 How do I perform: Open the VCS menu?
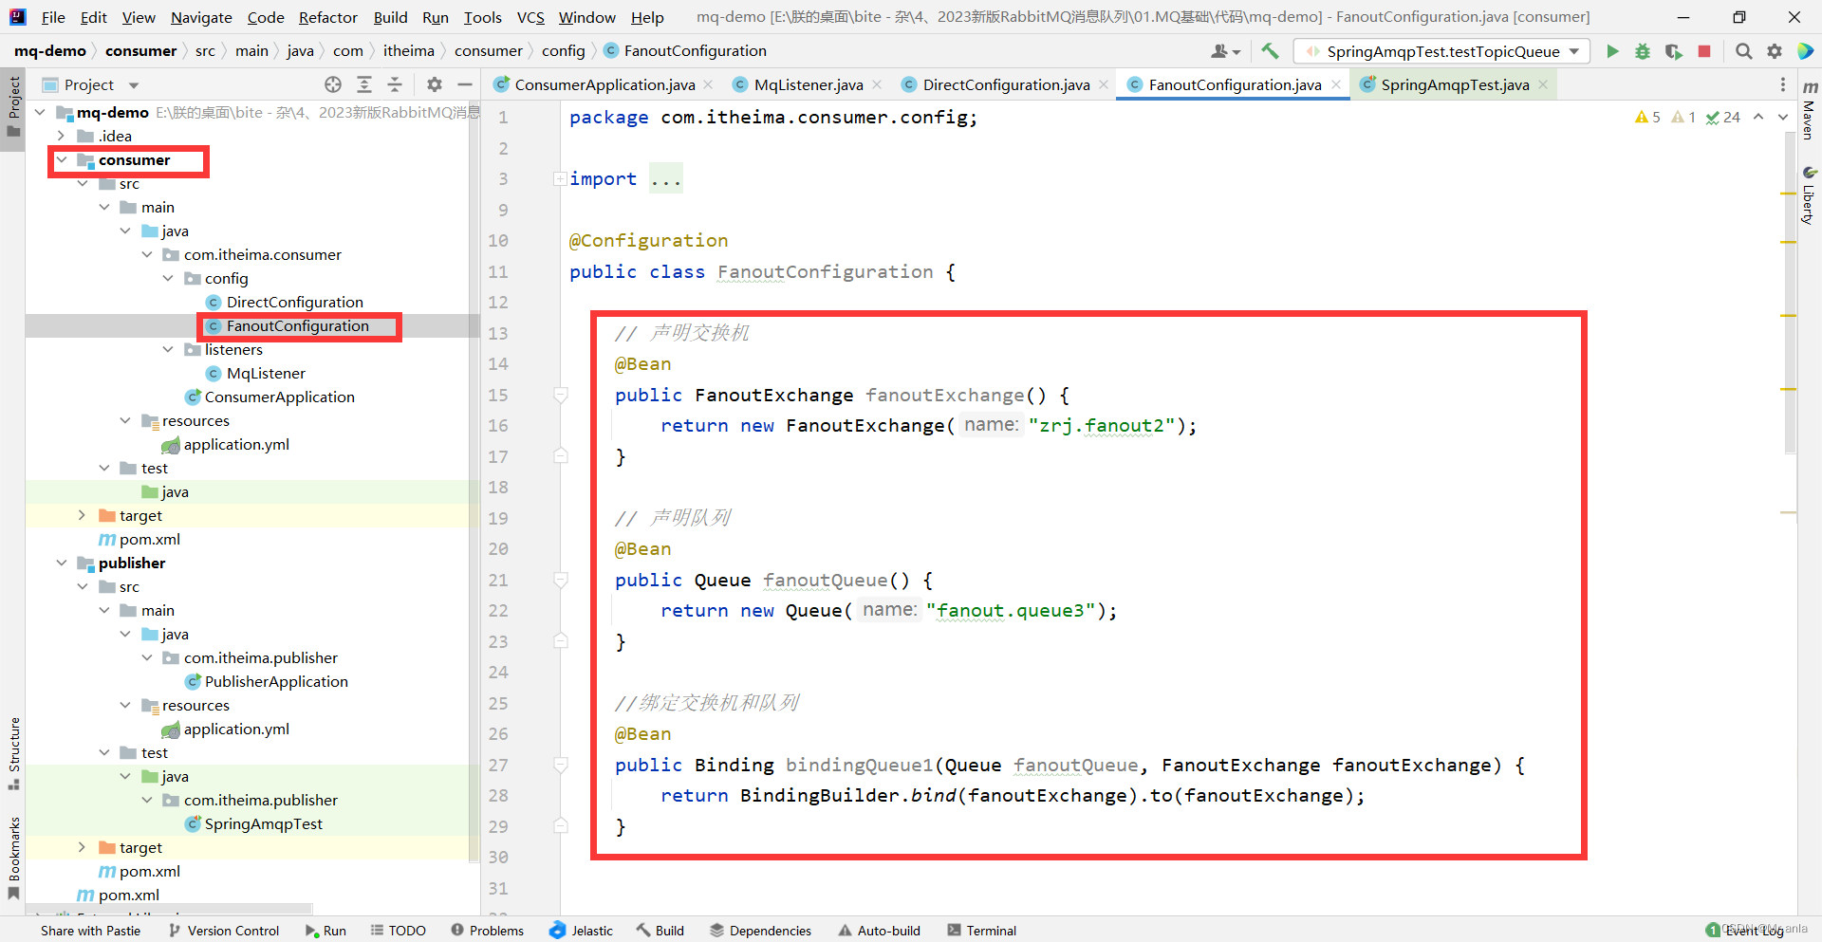(530, 17)
